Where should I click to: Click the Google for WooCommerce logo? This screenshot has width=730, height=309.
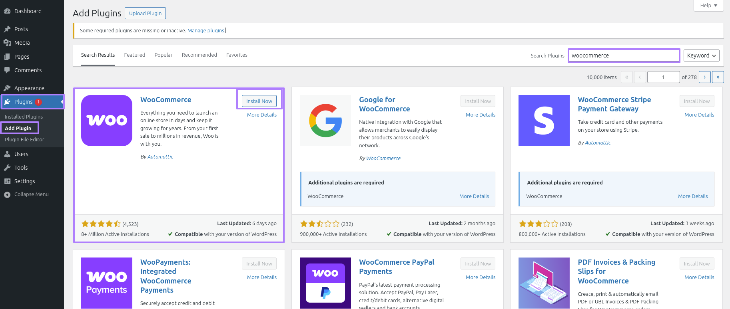325,121
